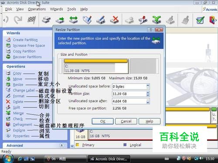Click the Merge partitions green icon
Viewport: 218px width, 163px height.
tap(157, 20)
